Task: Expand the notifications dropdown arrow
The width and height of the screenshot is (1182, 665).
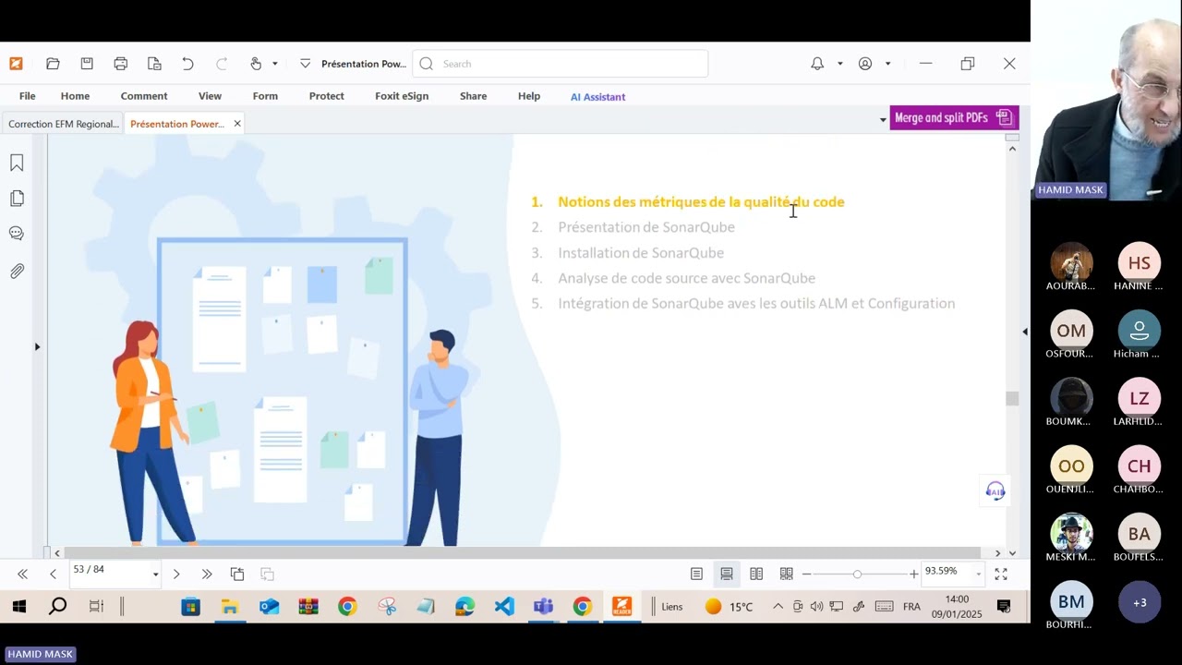Action: 839,64
